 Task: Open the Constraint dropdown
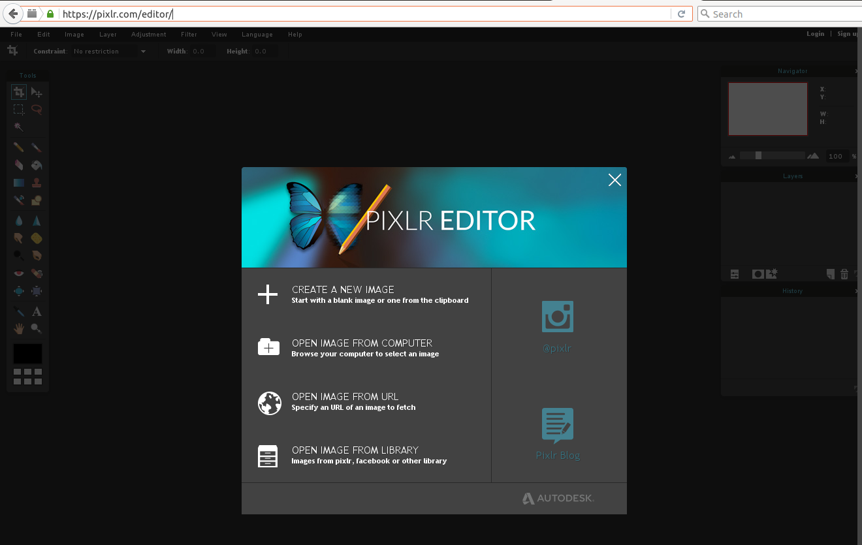click(x=109, y=52)
